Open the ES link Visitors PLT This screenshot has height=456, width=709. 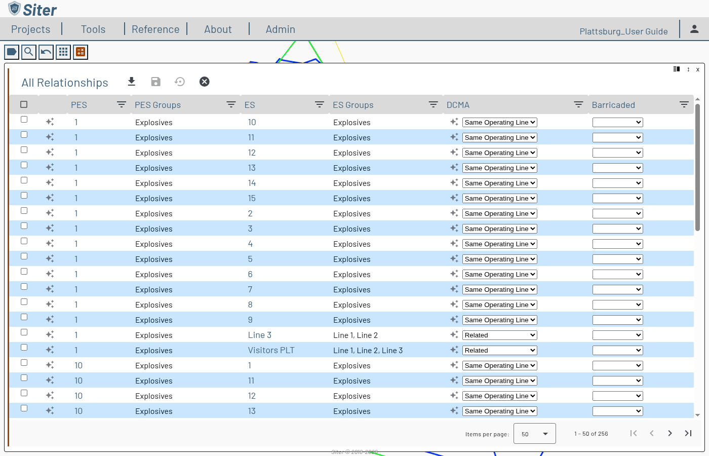click(271, 350)
